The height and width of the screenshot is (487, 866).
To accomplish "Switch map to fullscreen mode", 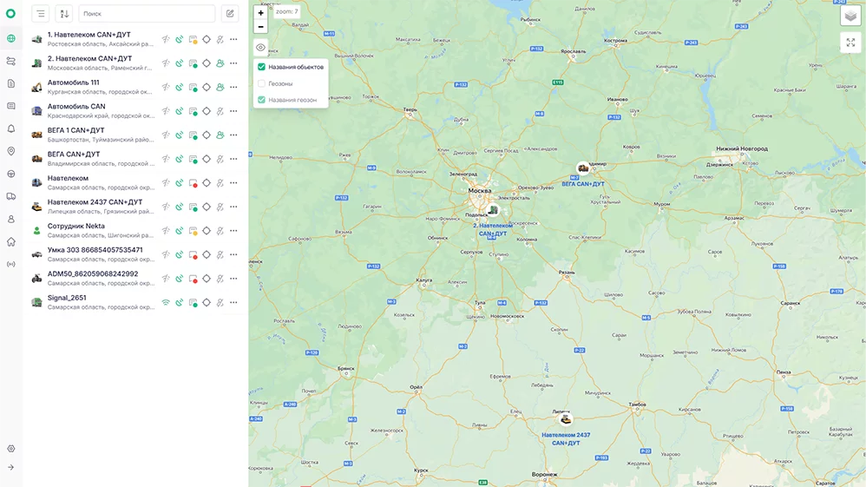I will [850, 43].
